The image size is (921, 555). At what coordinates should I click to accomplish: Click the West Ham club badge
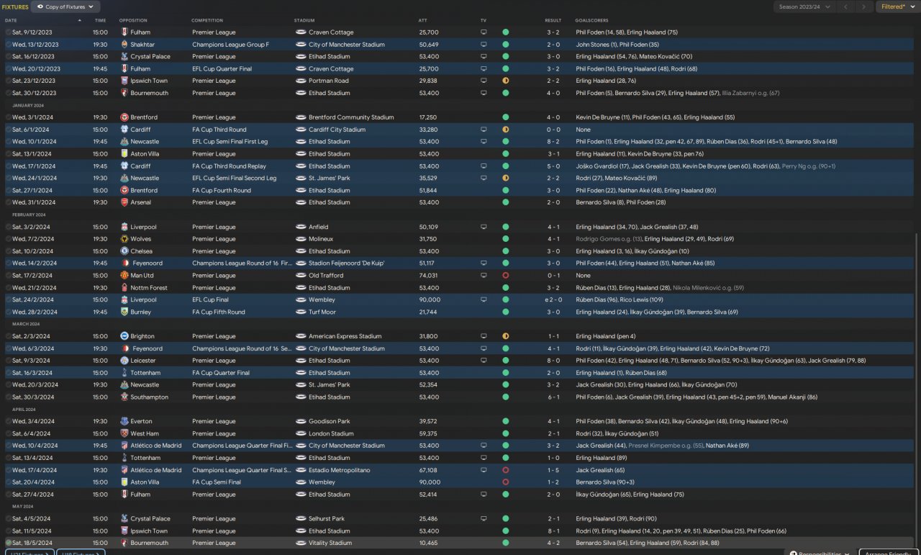(x=124, y=433)
